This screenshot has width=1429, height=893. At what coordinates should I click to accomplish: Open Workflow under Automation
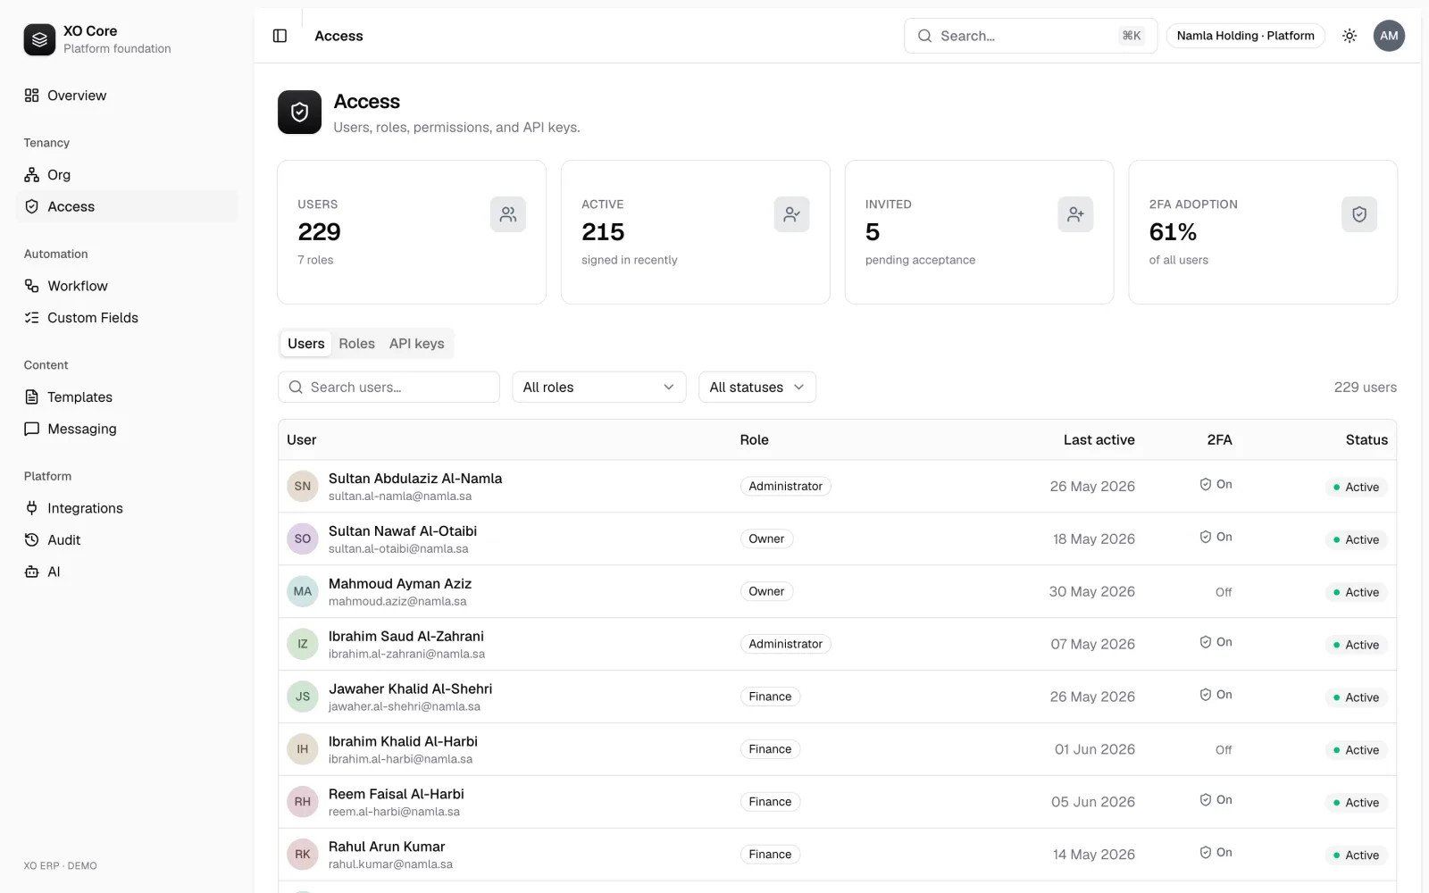tap(127, 286)
